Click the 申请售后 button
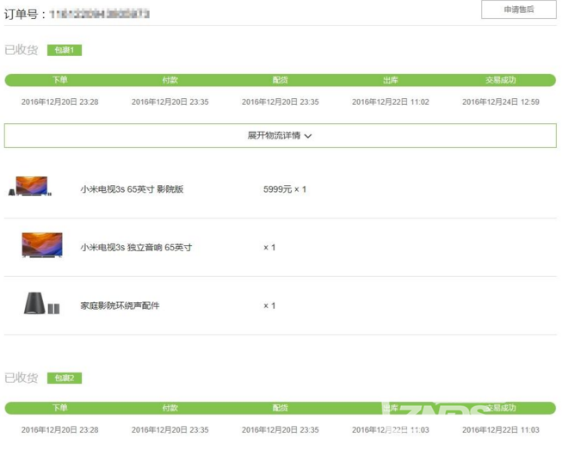The height and width of the screenshot is (462, 562). [519, 9]
